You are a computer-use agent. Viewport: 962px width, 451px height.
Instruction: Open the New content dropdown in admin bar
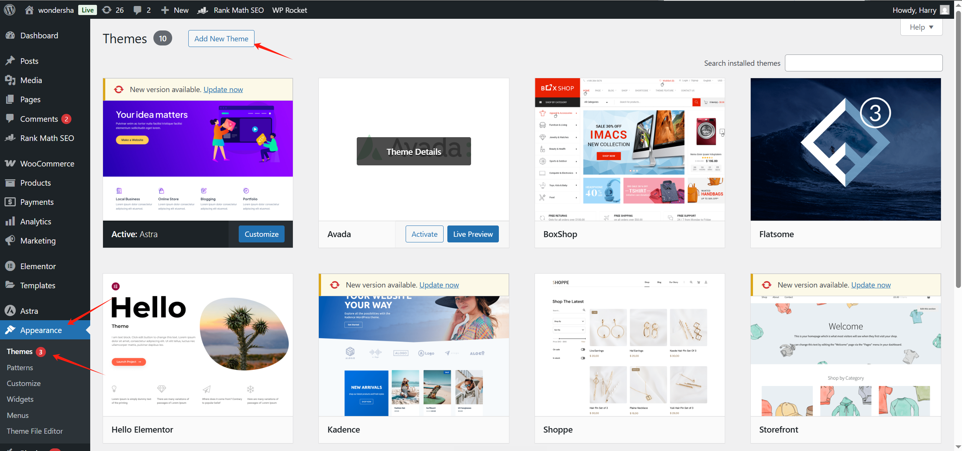[175, 10]
